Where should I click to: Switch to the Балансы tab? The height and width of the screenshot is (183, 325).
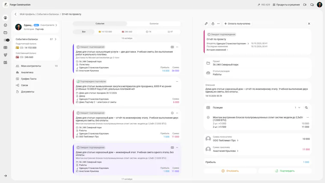[154, 24]
